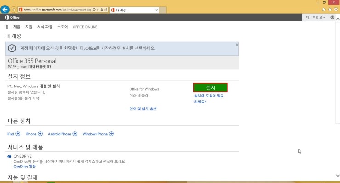Click the office.microsoft.com address field
340x183 pixels.
57,10
